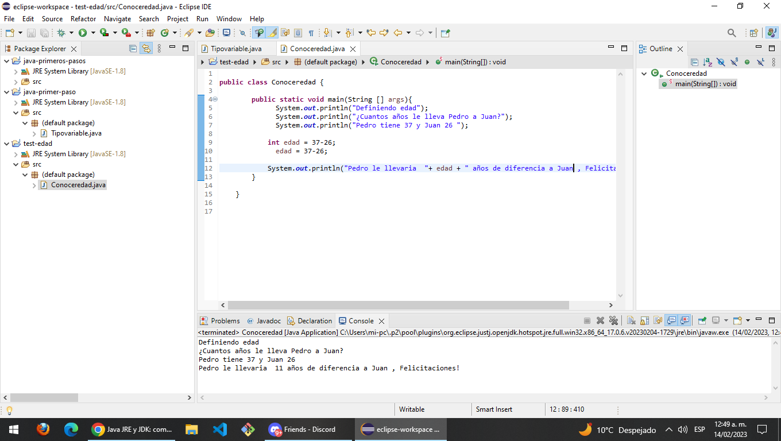Switch to the Tipovariable.java editor tab
Image resolution: width=781 pixels, height=441 pixels.
click(x=235, y=49)
